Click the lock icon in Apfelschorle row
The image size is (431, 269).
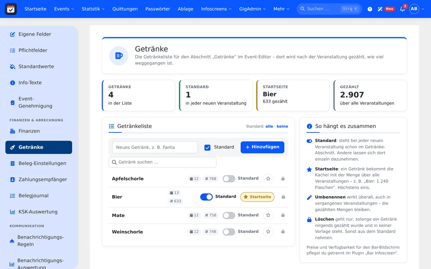coord(283,179)
